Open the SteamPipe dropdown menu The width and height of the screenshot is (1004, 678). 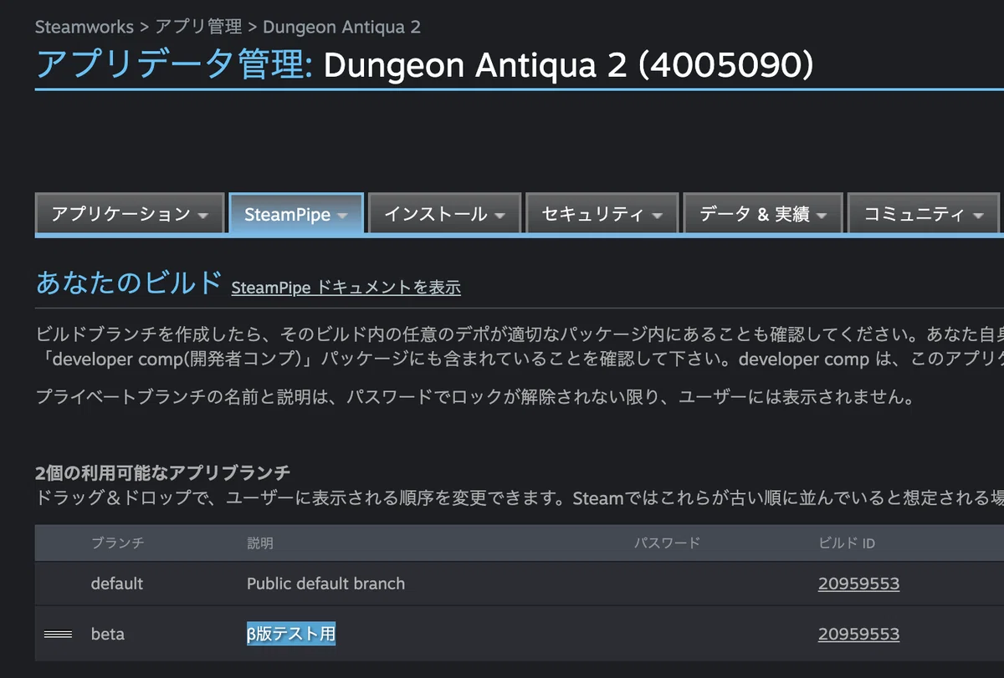(296, 214)
